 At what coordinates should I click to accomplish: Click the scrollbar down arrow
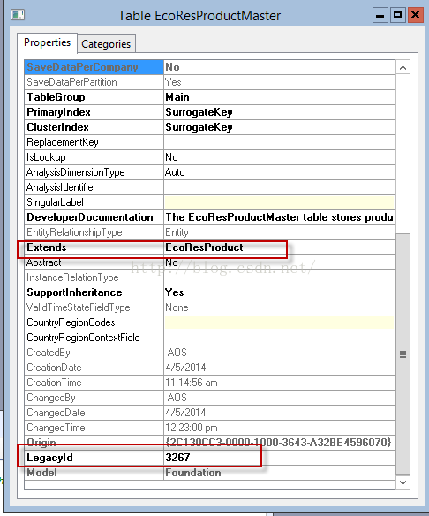[x=403, y=482]
